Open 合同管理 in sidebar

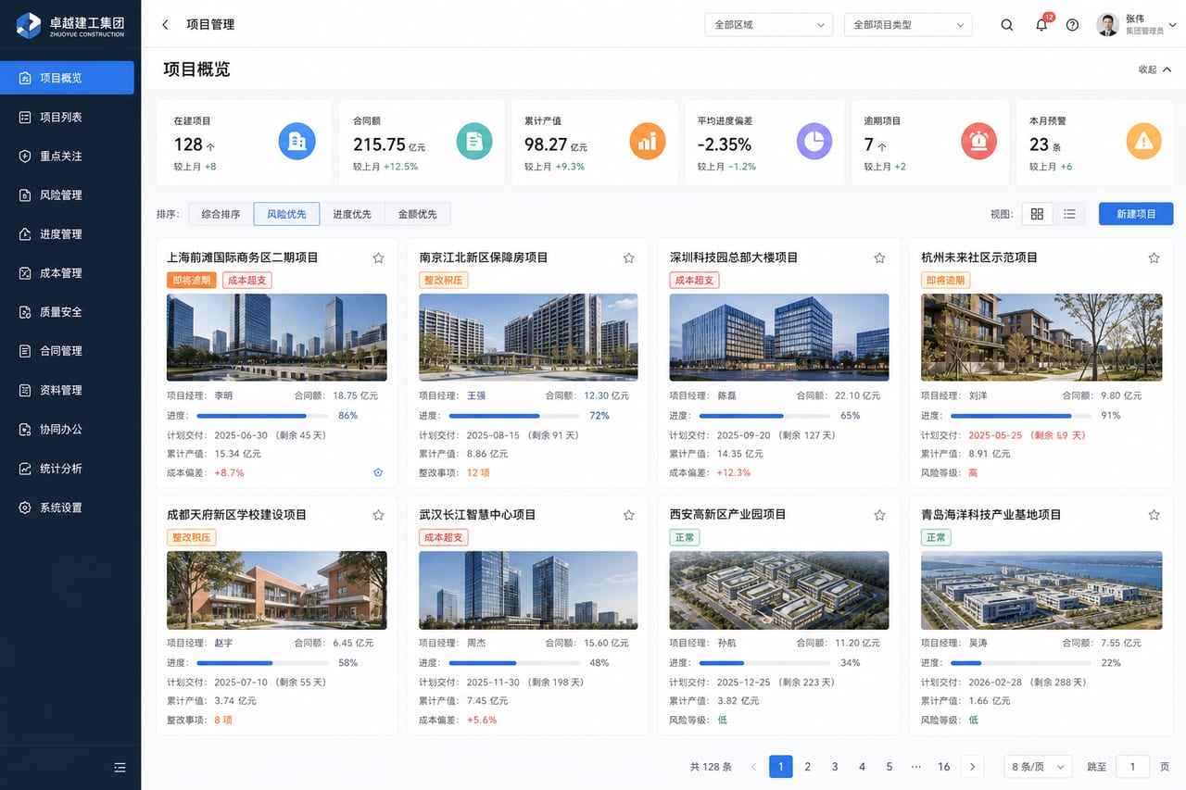pyautogui.click(x=67, y=351)
